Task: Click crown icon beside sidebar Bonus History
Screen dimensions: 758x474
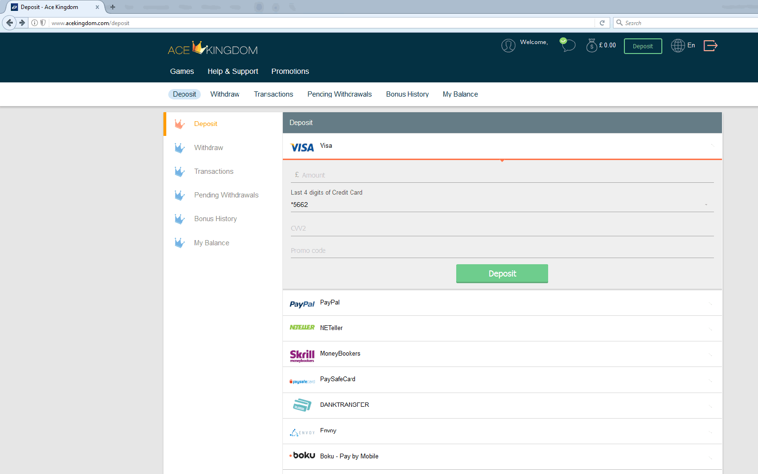Action: click(180, 219)
